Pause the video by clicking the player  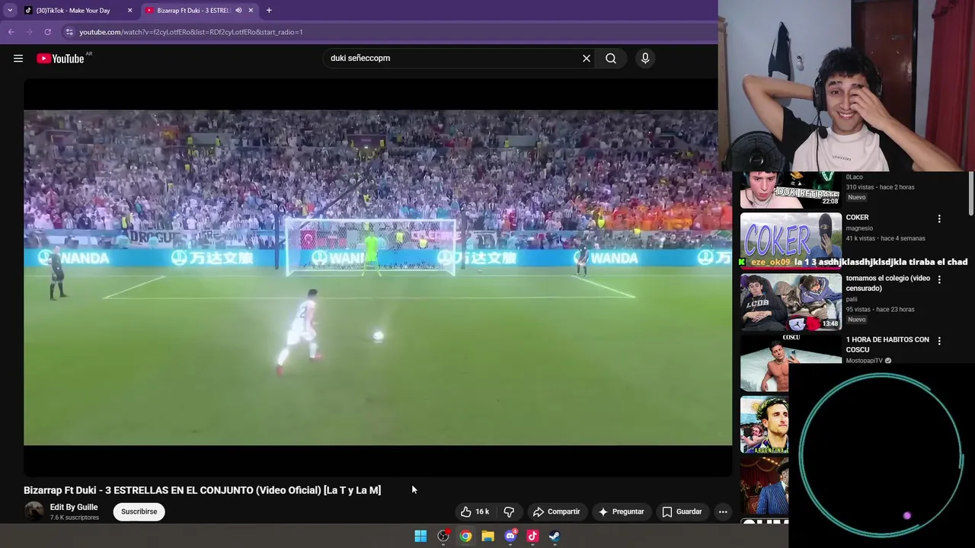tap(378, 278)
